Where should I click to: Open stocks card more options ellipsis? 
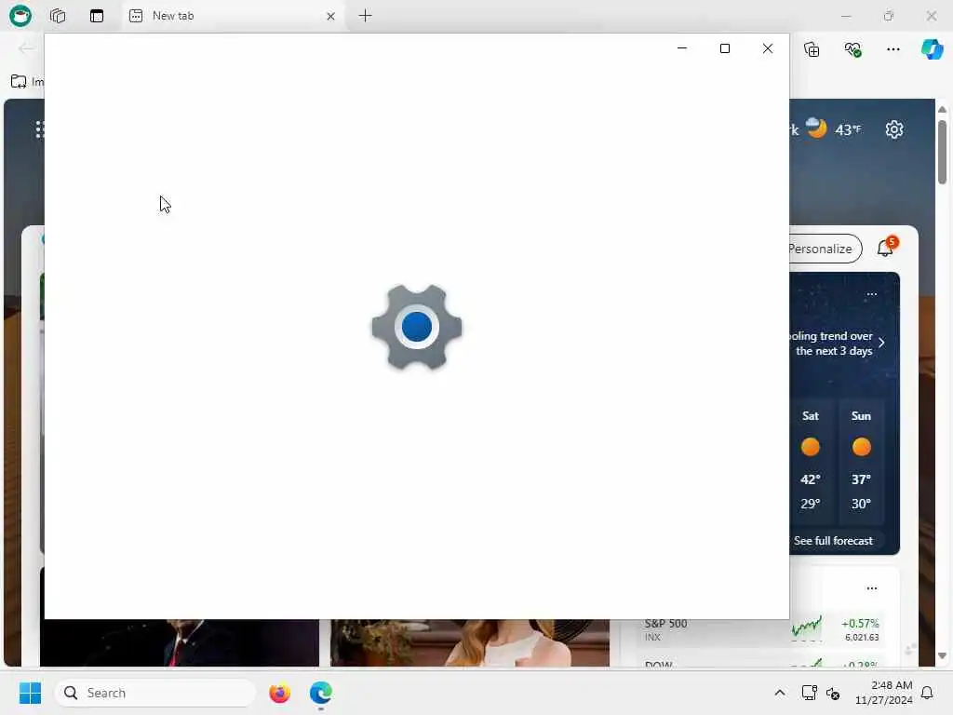(871, 588)
